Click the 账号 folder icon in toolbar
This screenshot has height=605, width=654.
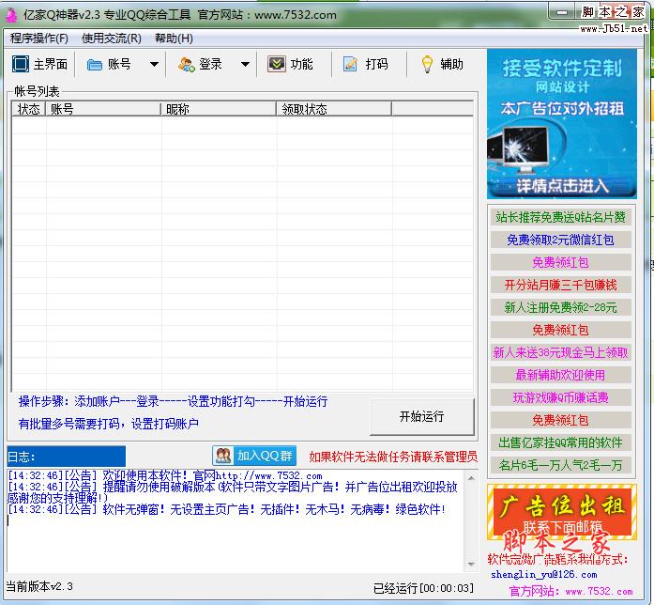coord(95,64)
